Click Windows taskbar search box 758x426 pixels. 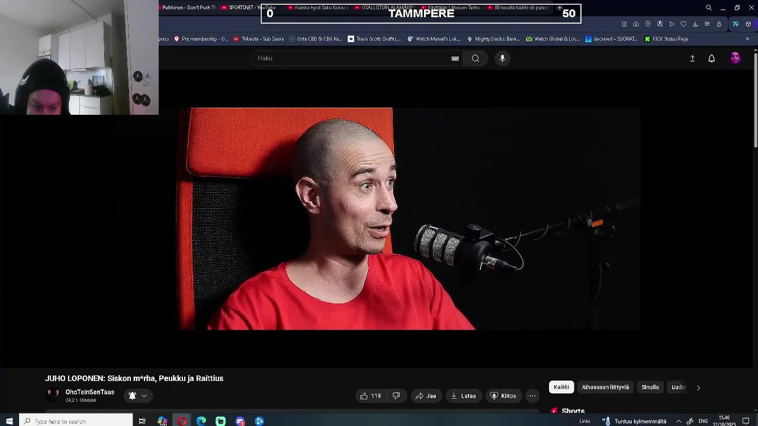pos(76,421)
